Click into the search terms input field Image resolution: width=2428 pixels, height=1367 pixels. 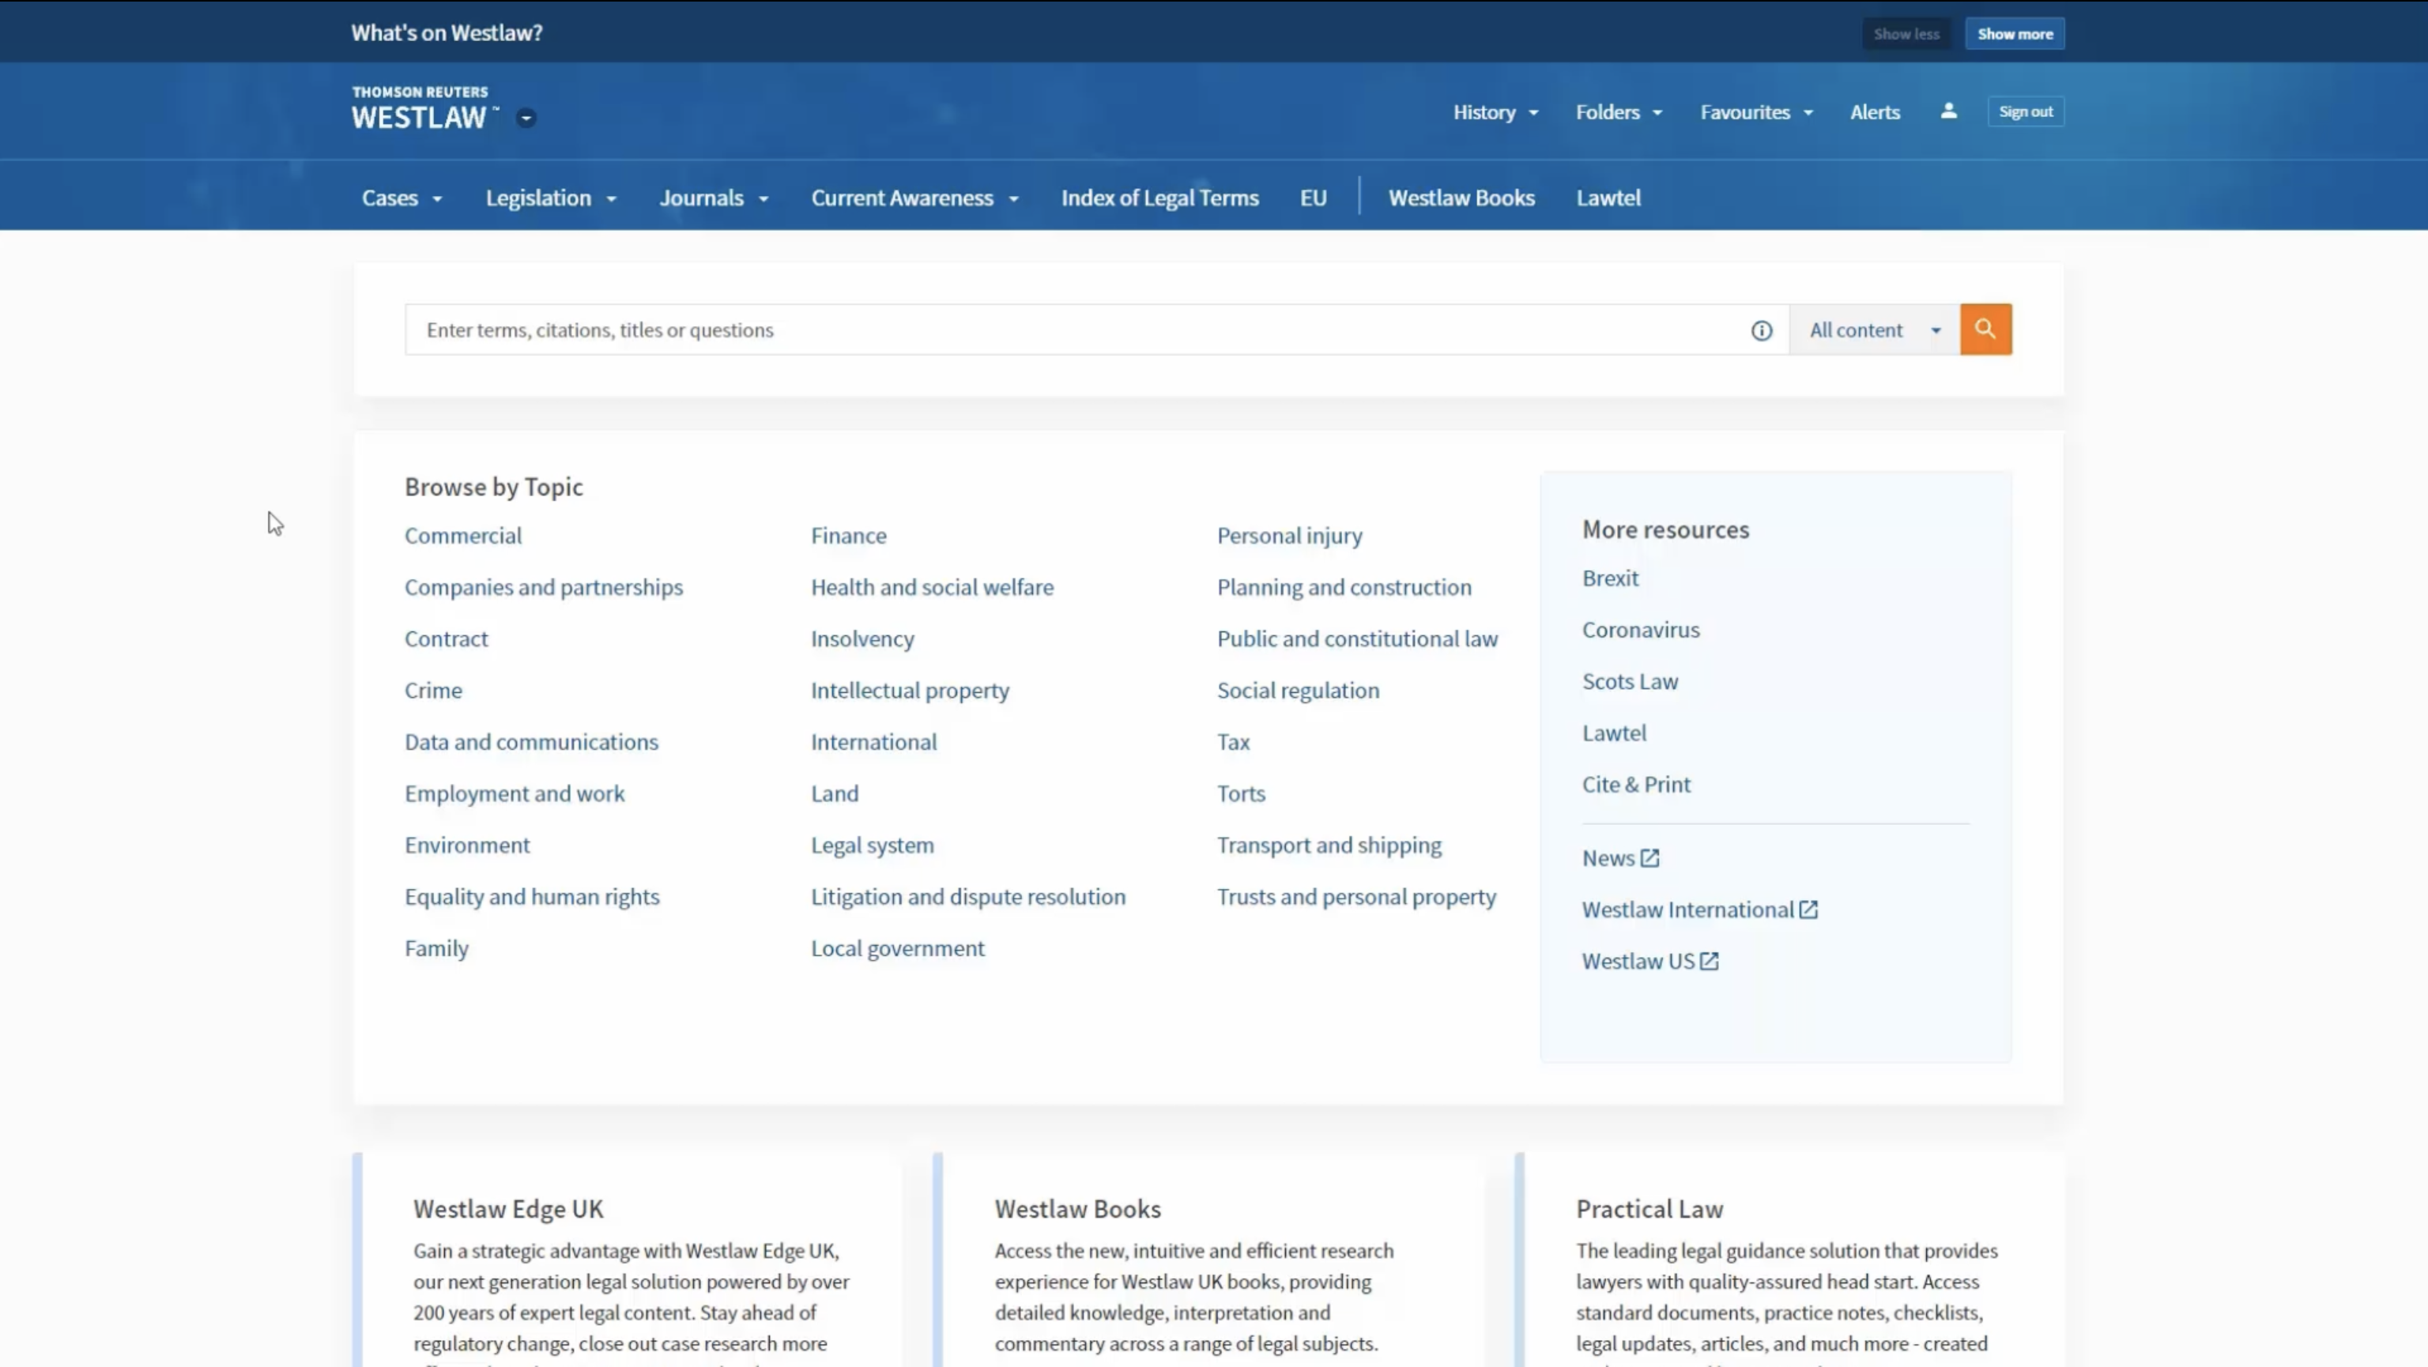(1075, 330)
